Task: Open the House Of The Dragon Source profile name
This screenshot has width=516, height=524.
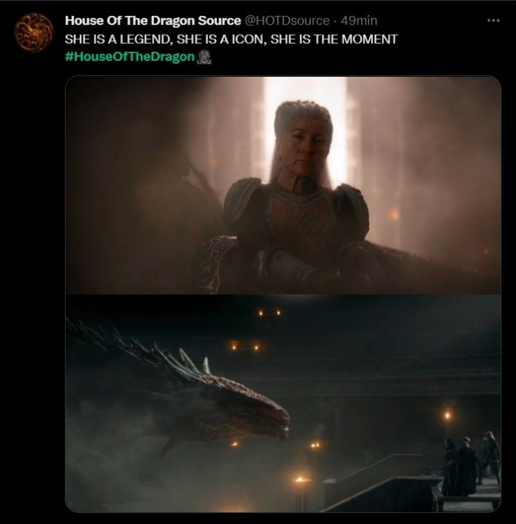Action: pyautogui.click(x=153, y=21)
